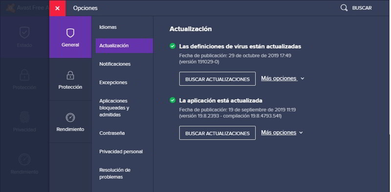Click the dimmed Privacidad fingerprint icon
Image resolution: width=391 pixels, height=192 pixels.
(x=24, y=117)
